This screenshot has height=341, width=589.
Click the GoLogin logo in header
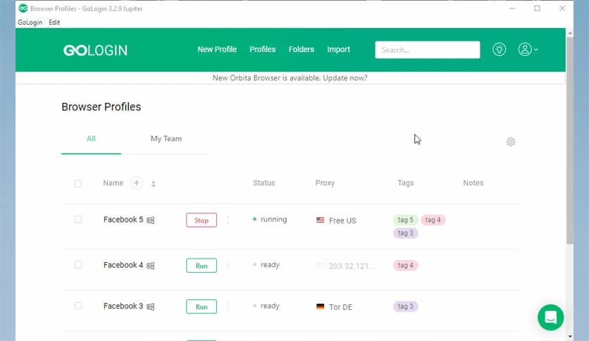pos(95,50)
